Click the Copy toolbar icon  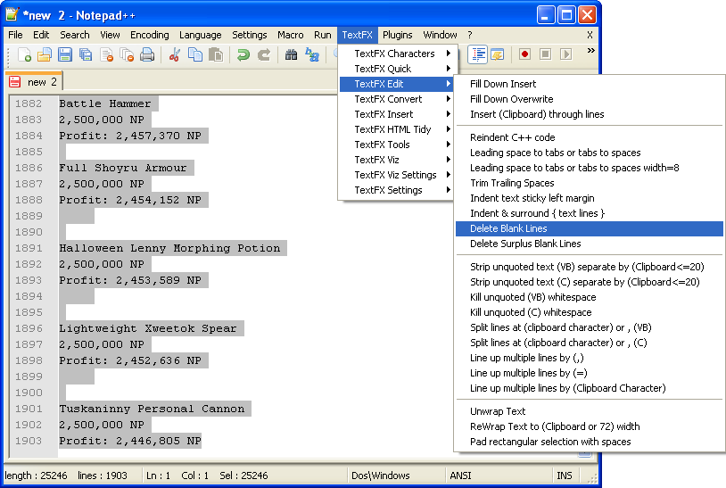point(195,54)
